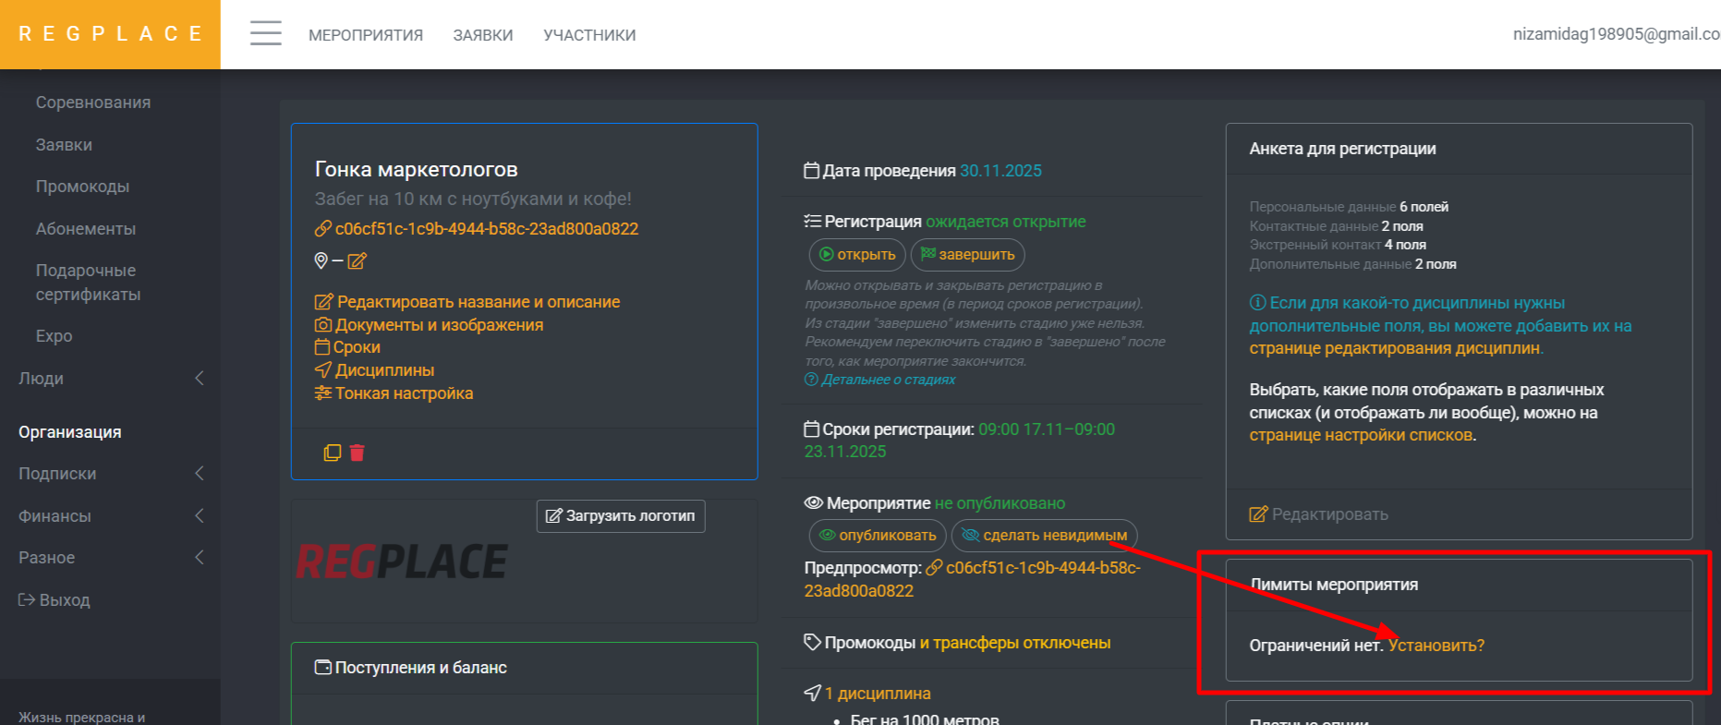Image resolution: width=1721 pixels, height=725 pixels.
Task: Click завершить registration button
Action: [967, 255]
